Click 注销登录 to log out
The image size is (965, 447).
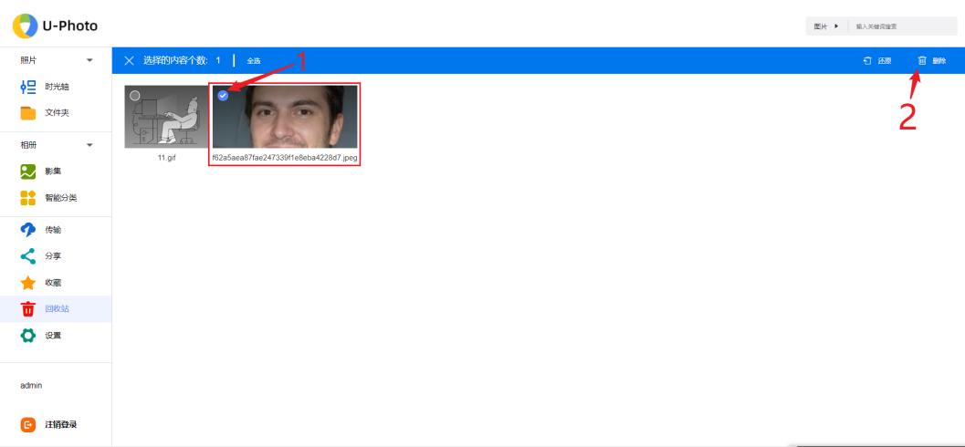(x=61, y=424)
